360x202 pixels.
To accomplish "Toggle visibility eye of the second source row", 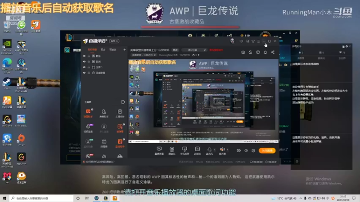I will pos(84,61).
